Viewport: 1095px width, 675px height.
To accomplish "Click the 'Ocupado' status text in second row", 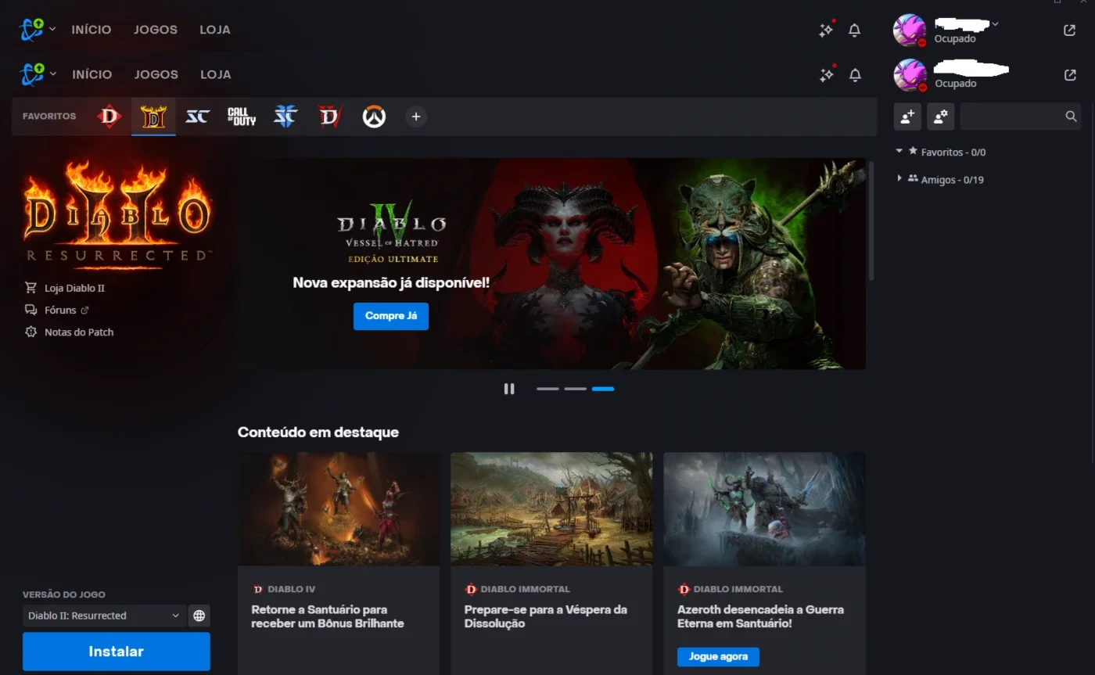I will click(955, 84).
